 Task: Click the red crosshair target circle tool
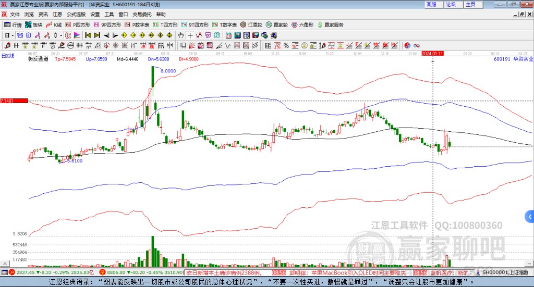point(106,45)
